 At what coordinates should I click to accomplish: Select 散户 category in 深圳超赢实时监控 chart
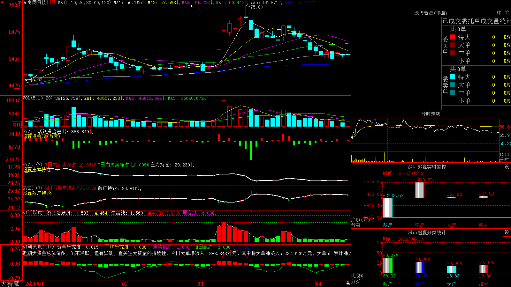point(388,225)
